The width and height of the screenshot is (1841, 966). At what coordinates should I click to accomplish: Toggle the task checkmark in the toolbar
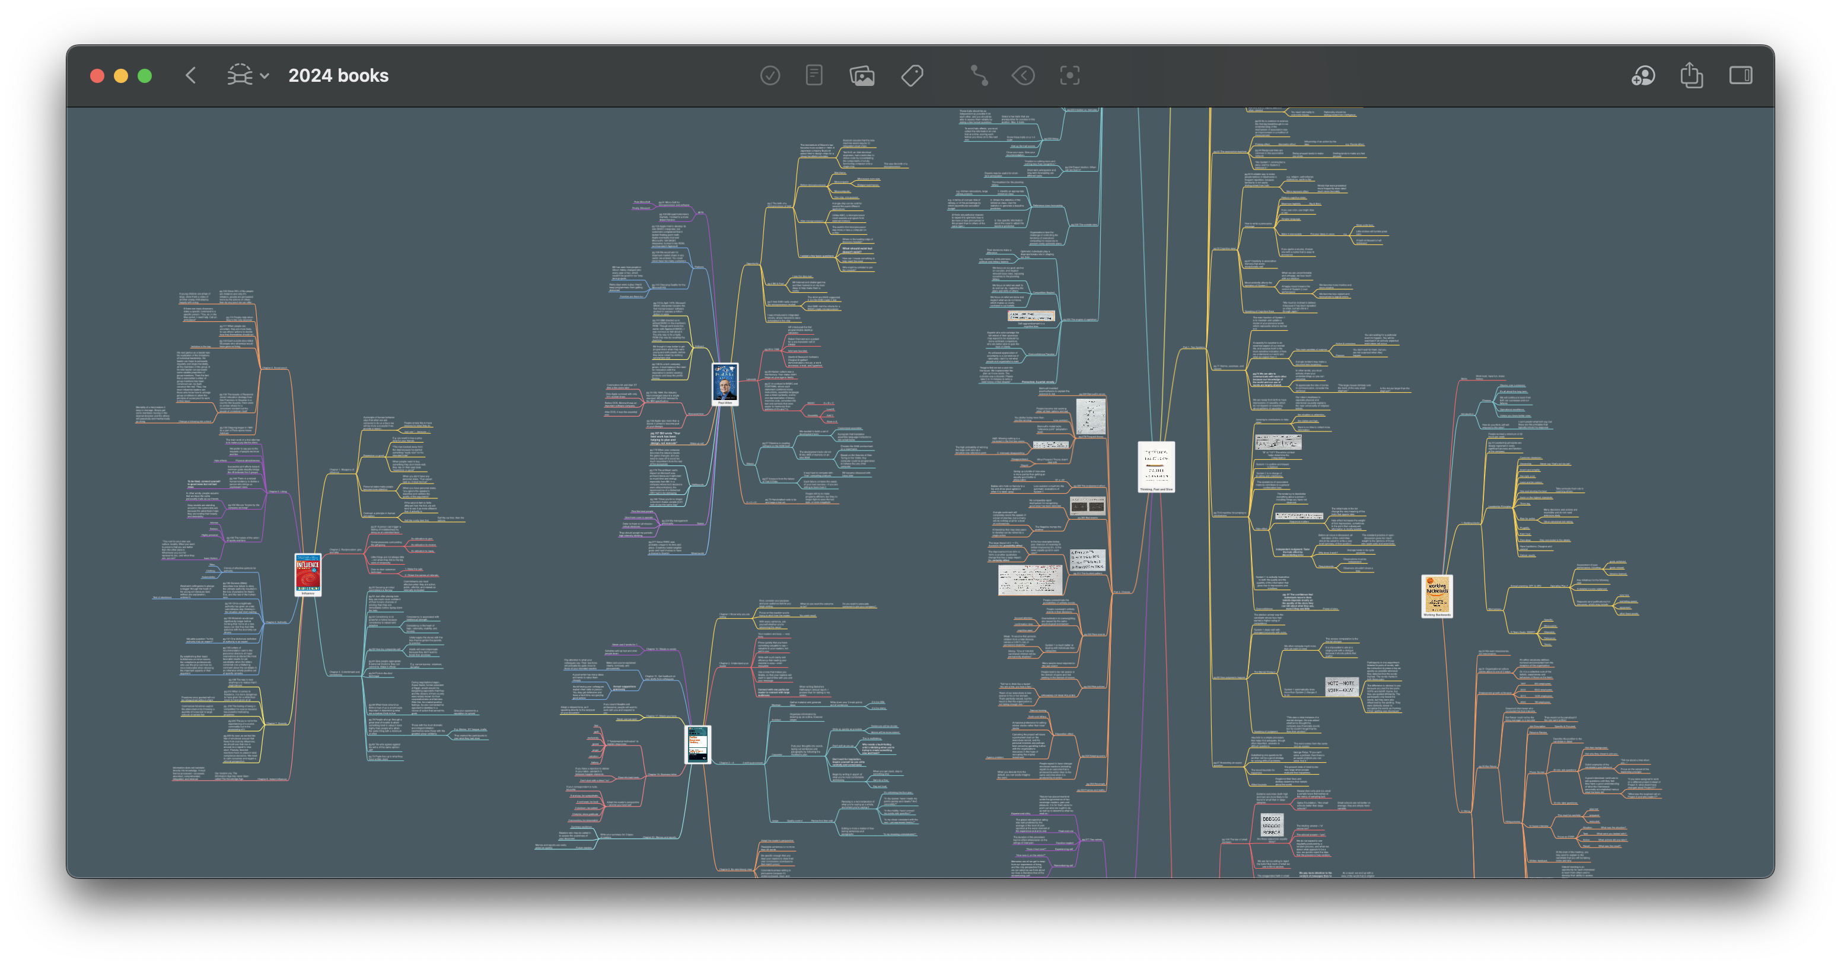pos(770,75)
